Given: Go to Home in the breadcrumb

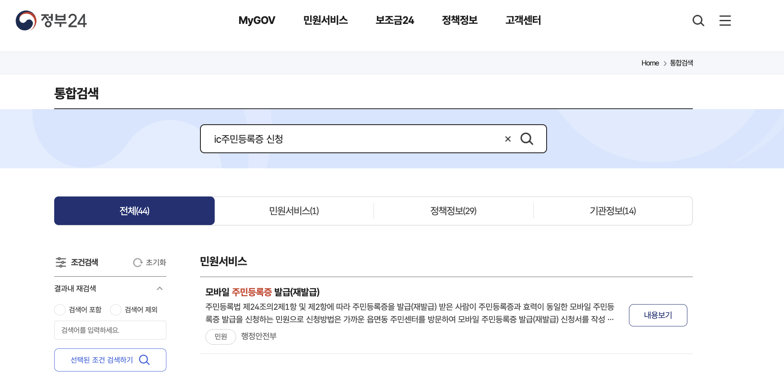Looking at the screenshot, I should (x=650, y=63).
